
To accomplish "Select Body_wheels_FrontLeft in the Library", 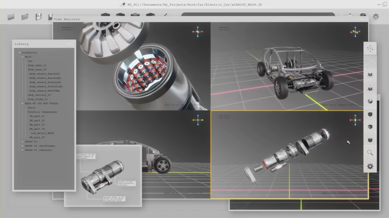I will point(45,82).
